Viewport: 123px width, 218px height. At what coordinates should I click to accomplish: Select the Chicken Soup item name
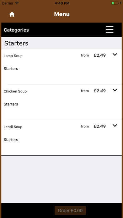(x=15, y=91)
